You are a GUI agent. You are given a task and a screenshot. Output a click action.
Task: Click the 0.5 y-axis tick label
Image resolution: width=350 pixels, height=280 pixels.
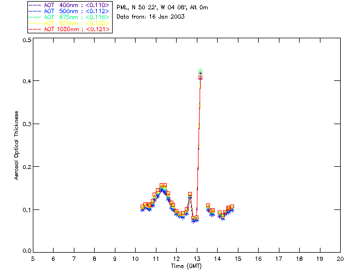tap(27, 40)
